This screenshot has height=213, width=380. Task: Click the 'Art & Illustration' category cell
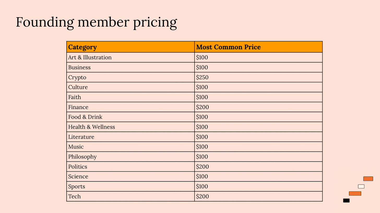[130, 57]
